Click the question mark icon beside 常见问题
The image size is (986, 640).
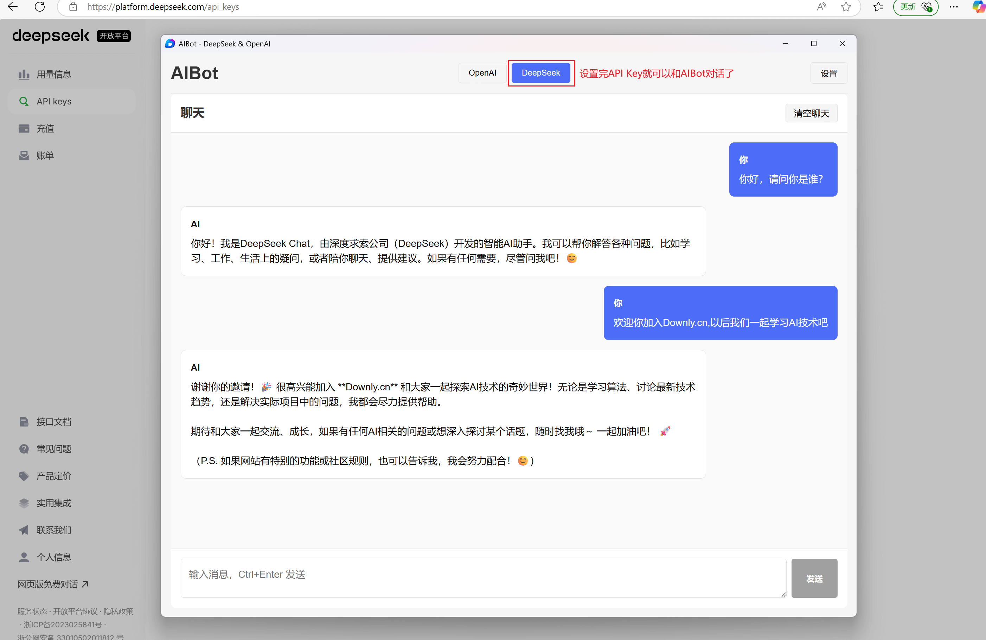(x=24, y=449)
